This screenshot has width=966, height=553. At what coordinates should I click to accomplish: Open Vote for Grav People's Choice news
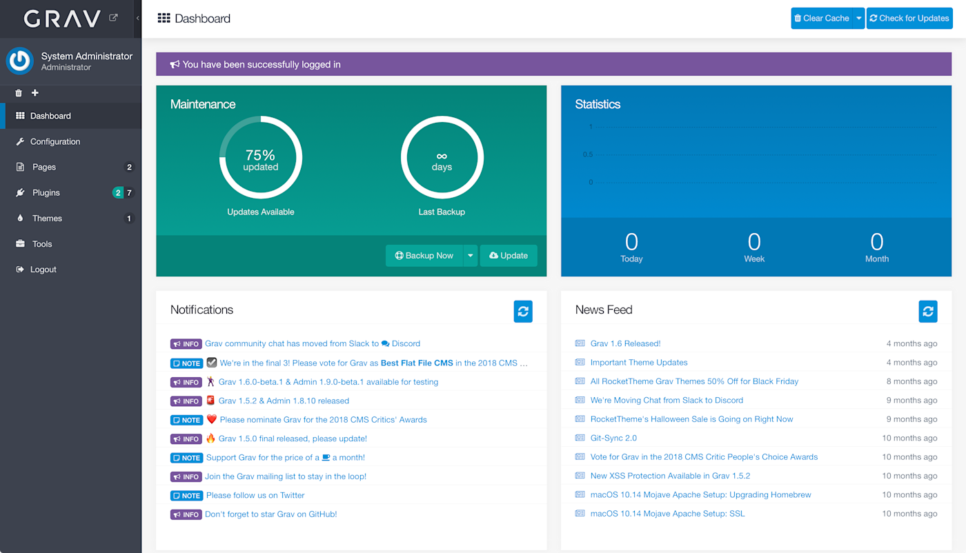704,457
